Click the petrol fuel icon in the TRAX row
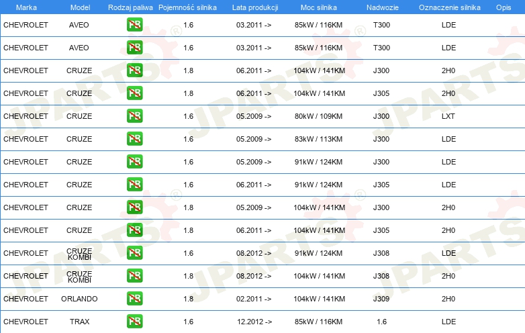Viewport: 525px width, 333px height. pos(134,322)
